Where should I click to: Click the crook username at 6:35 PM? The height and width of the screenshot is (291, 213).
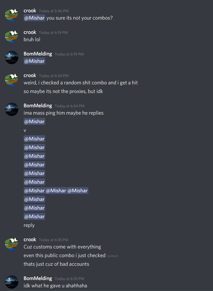(30, 240)
